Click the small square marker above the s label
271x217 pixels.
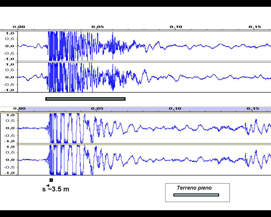pos(51,180)
